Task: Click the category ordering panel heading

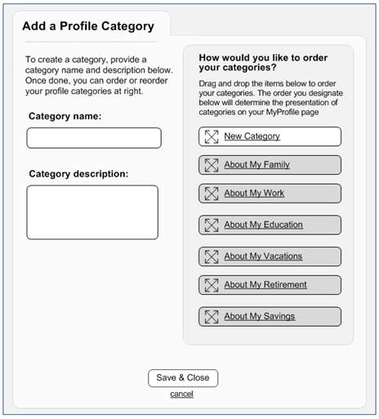Action: coord(263,62)
